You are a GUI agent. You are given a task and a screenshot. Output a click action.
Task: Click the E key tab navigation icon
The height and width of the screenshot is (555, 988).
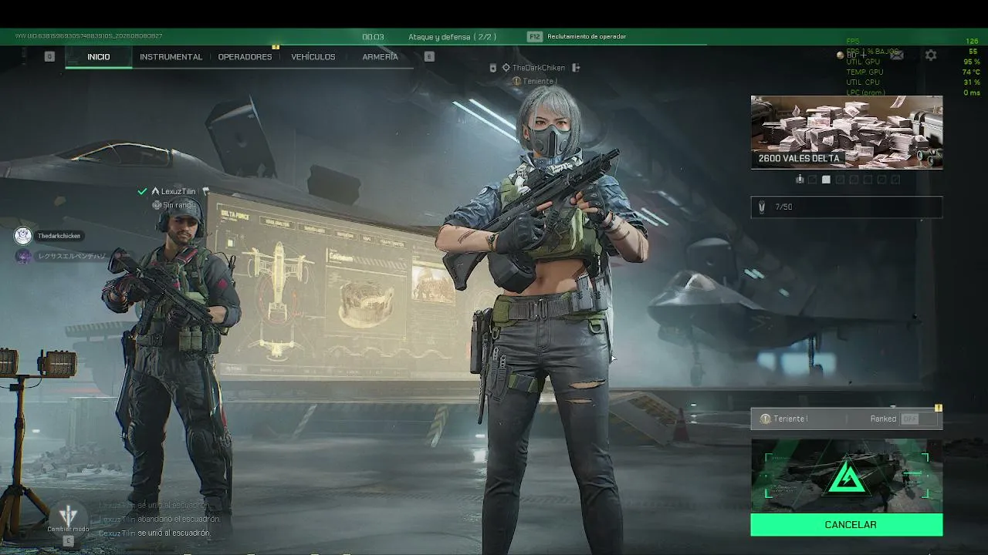[x=429, y=56]
